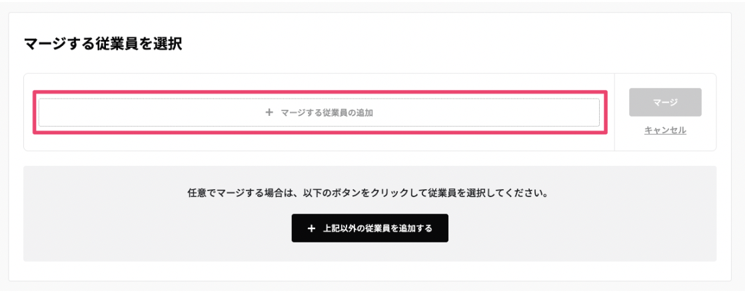The width and height of the screenshot is (745, 293).
Task: Click the pink highlighted frame around the add field
Action: coord(320,93)
